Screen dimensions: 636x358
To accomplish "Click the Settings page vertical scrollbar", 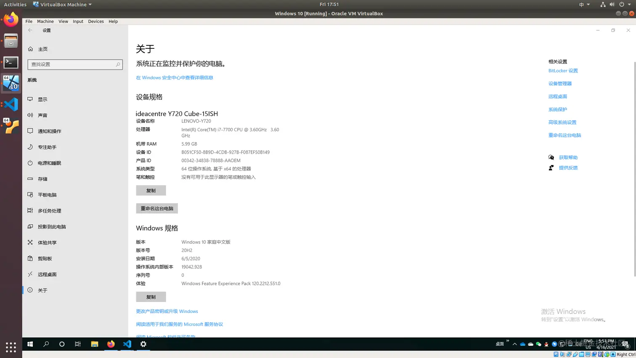I will (634, 168).
